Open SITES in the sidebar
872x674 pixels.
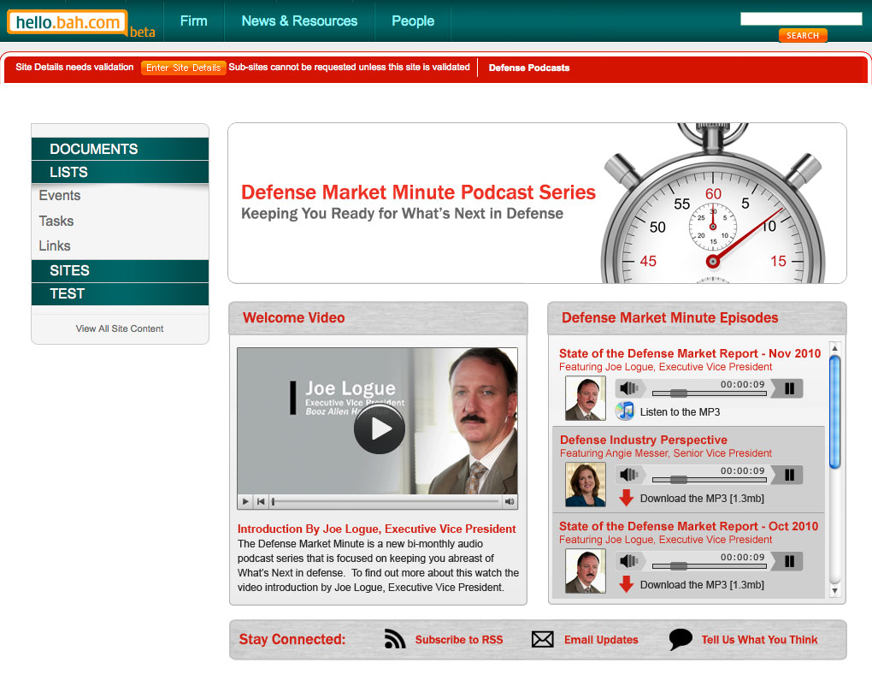pos(121,270)
